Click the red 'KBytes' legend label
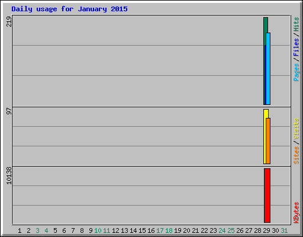 296,213
